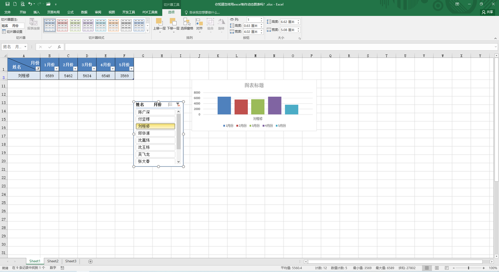Image resolution: width=499 pixels, height=272 pixels.
Task: Bring slicer forward with 上移一层
Action: pos(159,25)
